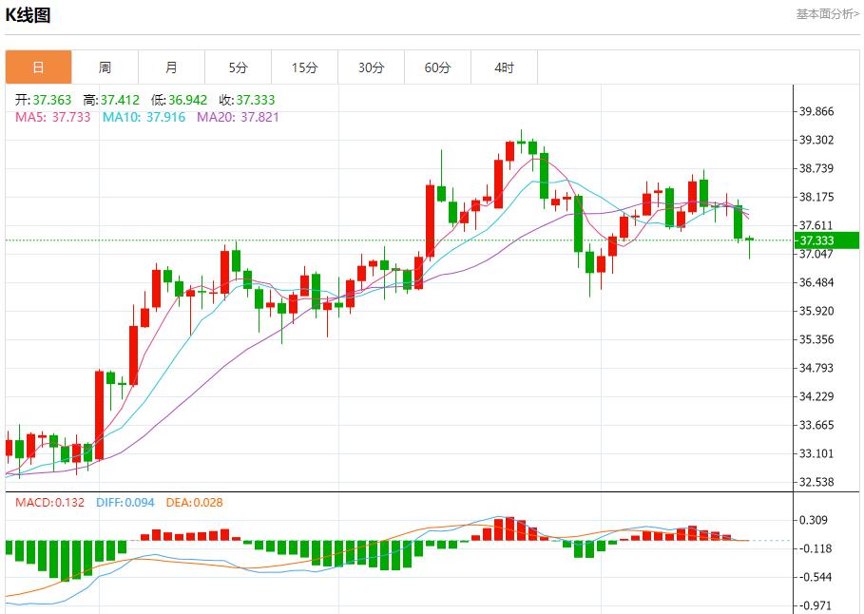
Task: View the 60分 hourly chart
Action: point(437,67)
